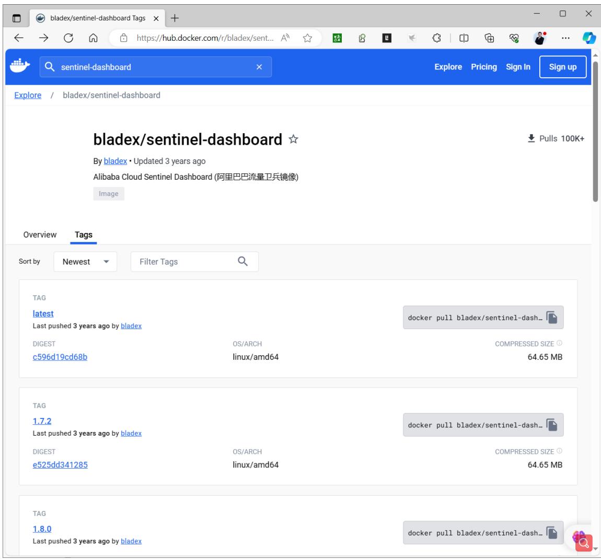601x560 pixels.
Task: Open the browser profile avatar
Action: point(540,38)
